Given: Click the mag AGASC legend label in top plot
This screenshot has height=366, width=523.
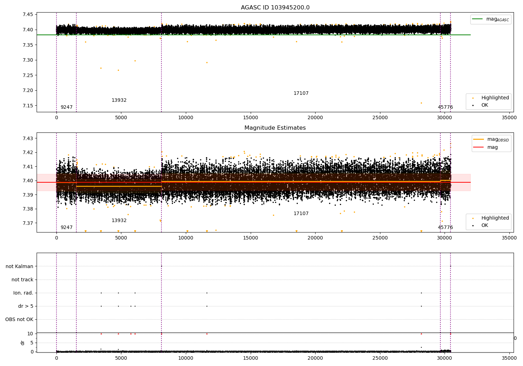Looking at the screenshot, I should click(x=498, y=20).
